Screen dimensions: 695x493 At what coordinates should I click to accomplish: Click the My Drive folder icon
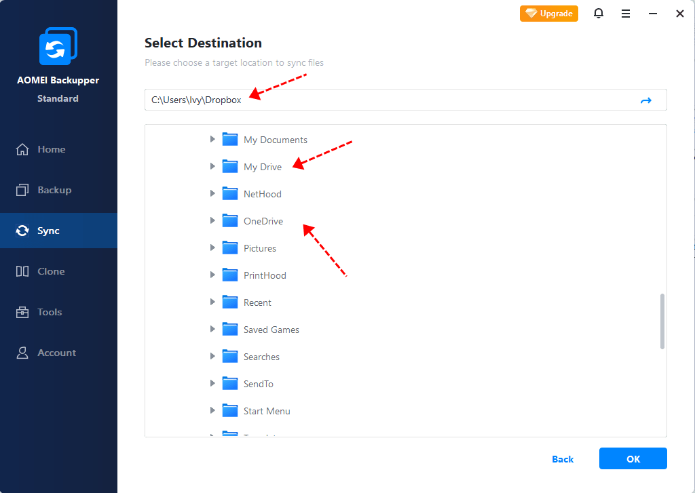pyautogui.click(x=230, y=166)
